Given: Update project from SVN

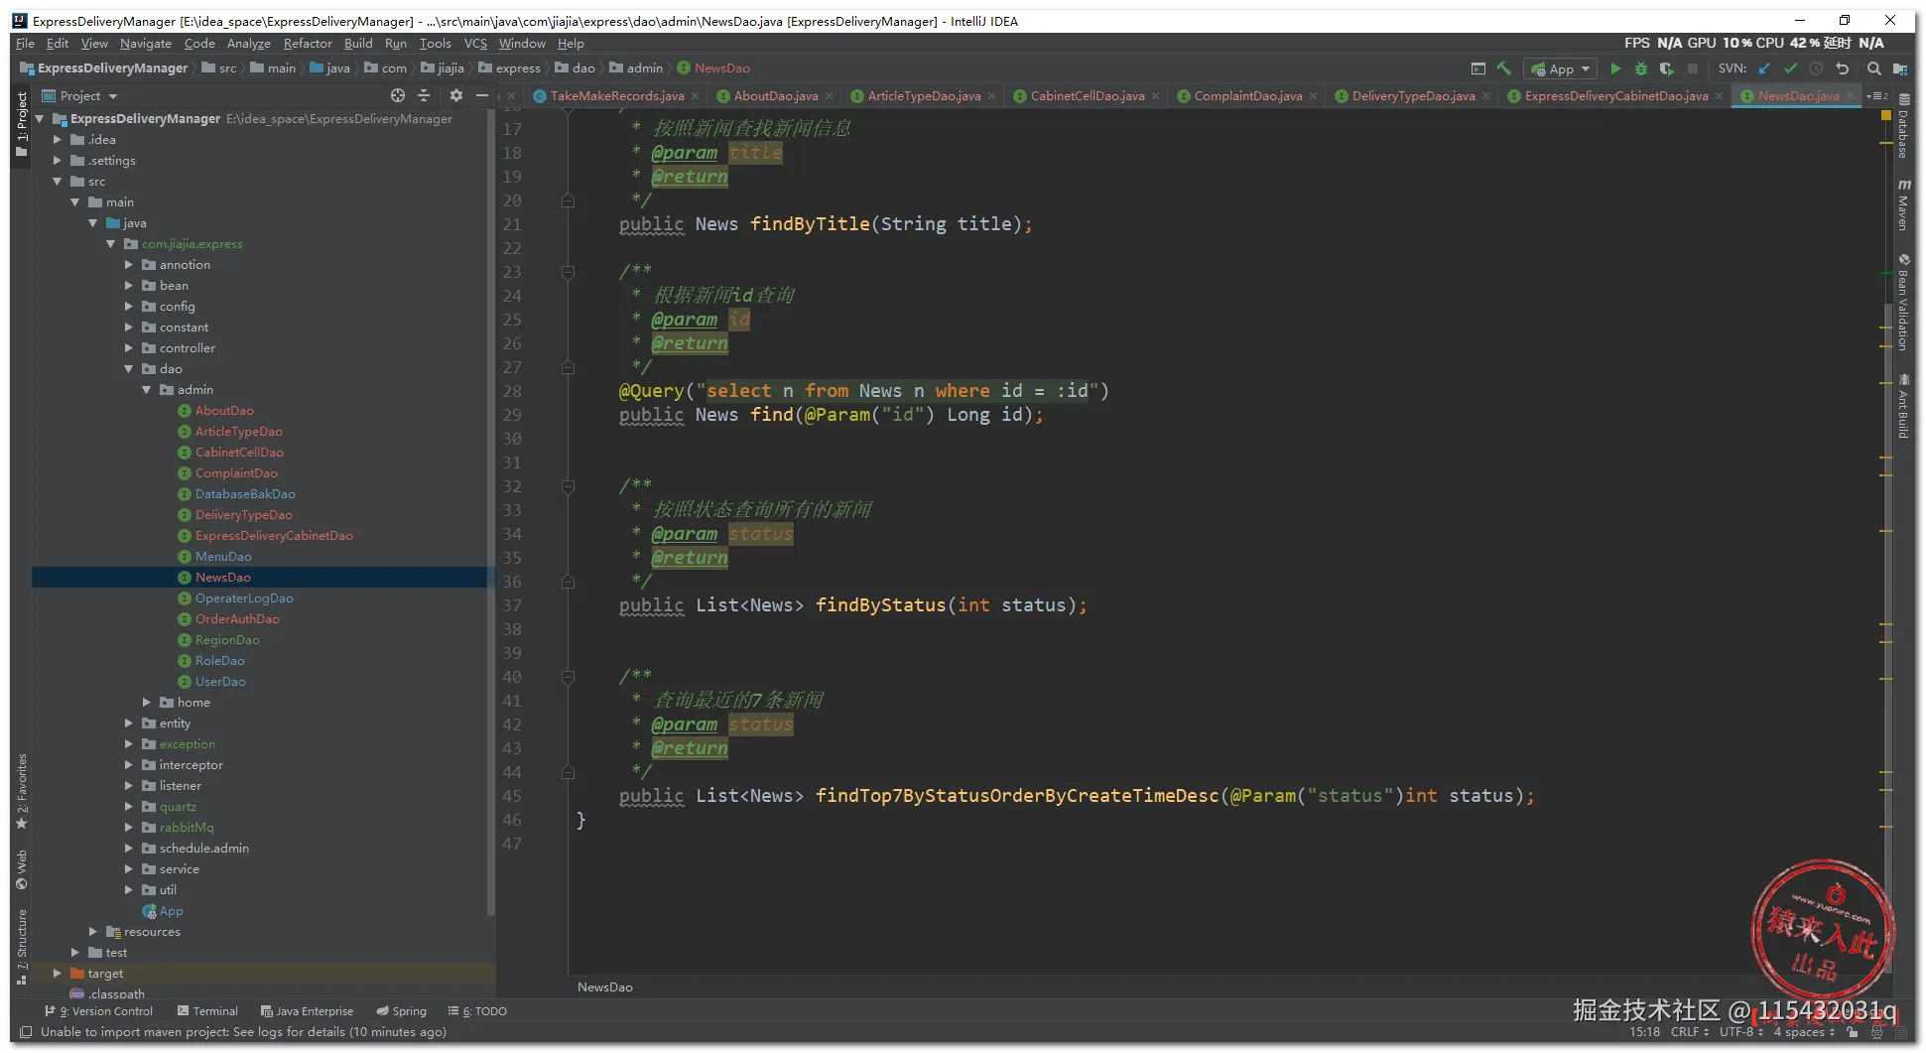Looking at the screenshot, I should click(x=1764, y=68).
